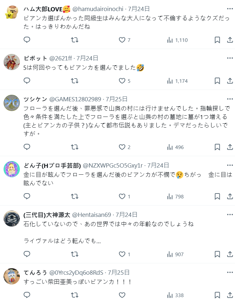Open @GAMES12802989 profile link
This screenshot has height=300, width=235.
[75, 99]
